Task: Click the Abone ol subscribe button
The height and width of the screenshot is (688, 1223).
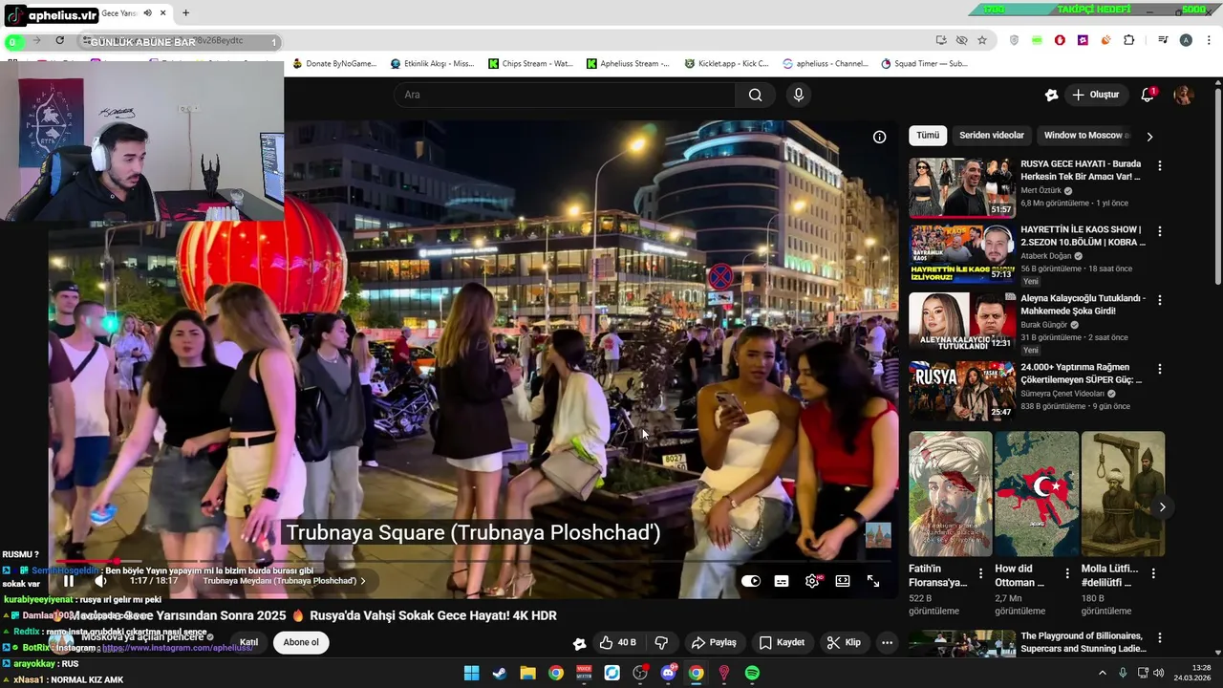Action: 301,642
